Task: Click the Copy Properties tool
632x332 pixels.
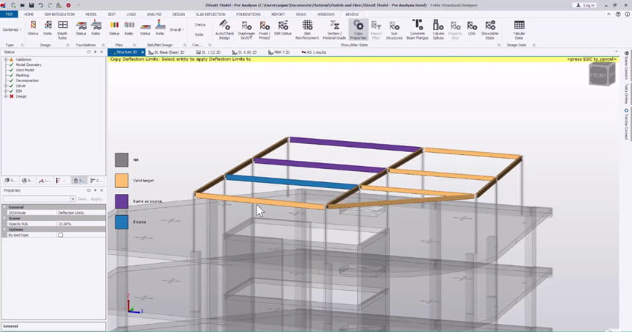Action: [358, 30]
